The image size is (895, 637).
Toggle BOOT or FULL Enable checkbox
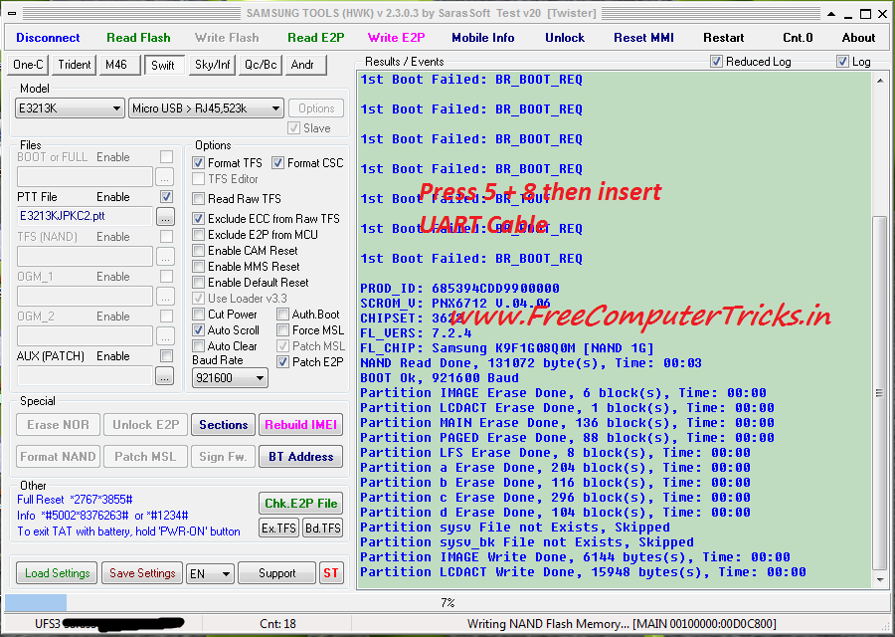pyautogui.click(x=166, y=157)
